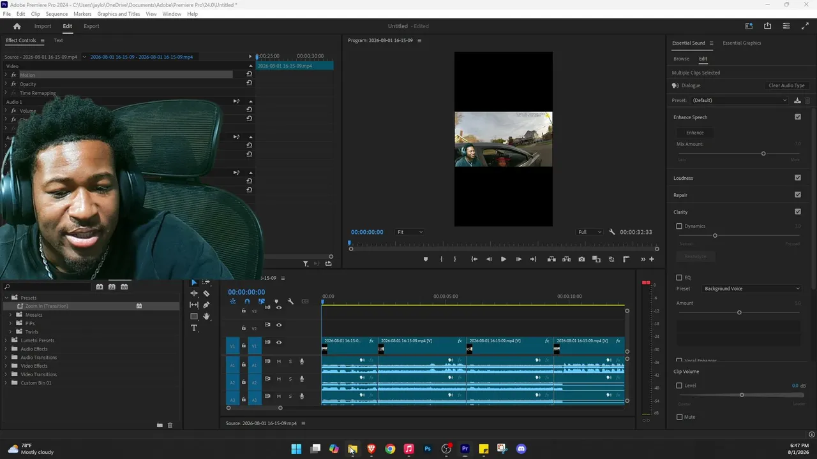Toggle the Loudness checkbox
The image size is (817, 459).
point(798,178)
